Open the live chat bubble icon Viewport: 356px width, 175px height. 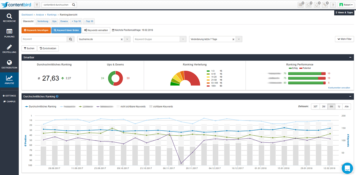347,168
